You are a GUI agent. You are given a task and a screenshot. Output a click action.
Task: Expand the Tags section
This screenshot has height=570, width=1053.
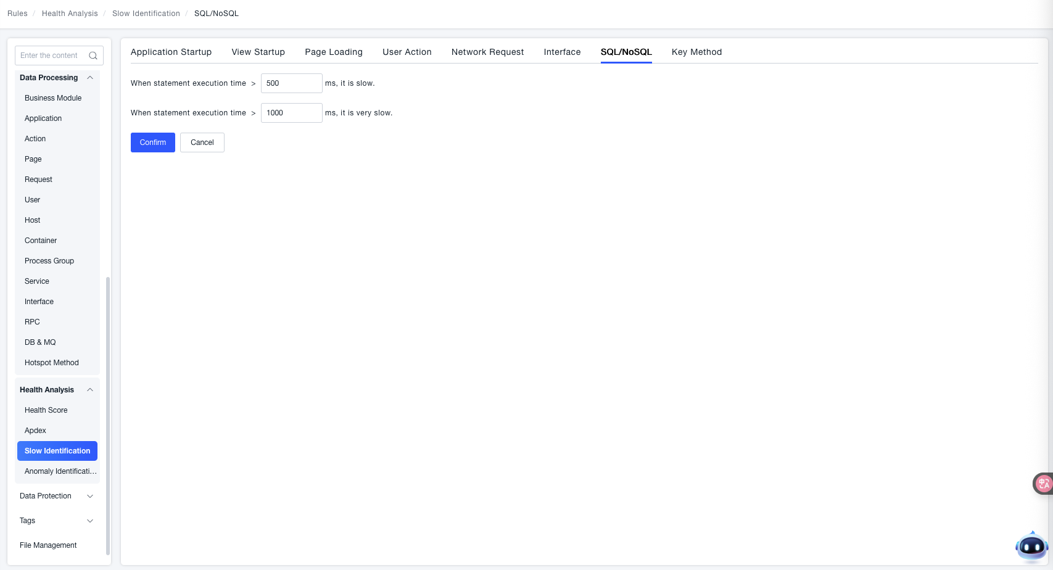click(x=90, y=521)
